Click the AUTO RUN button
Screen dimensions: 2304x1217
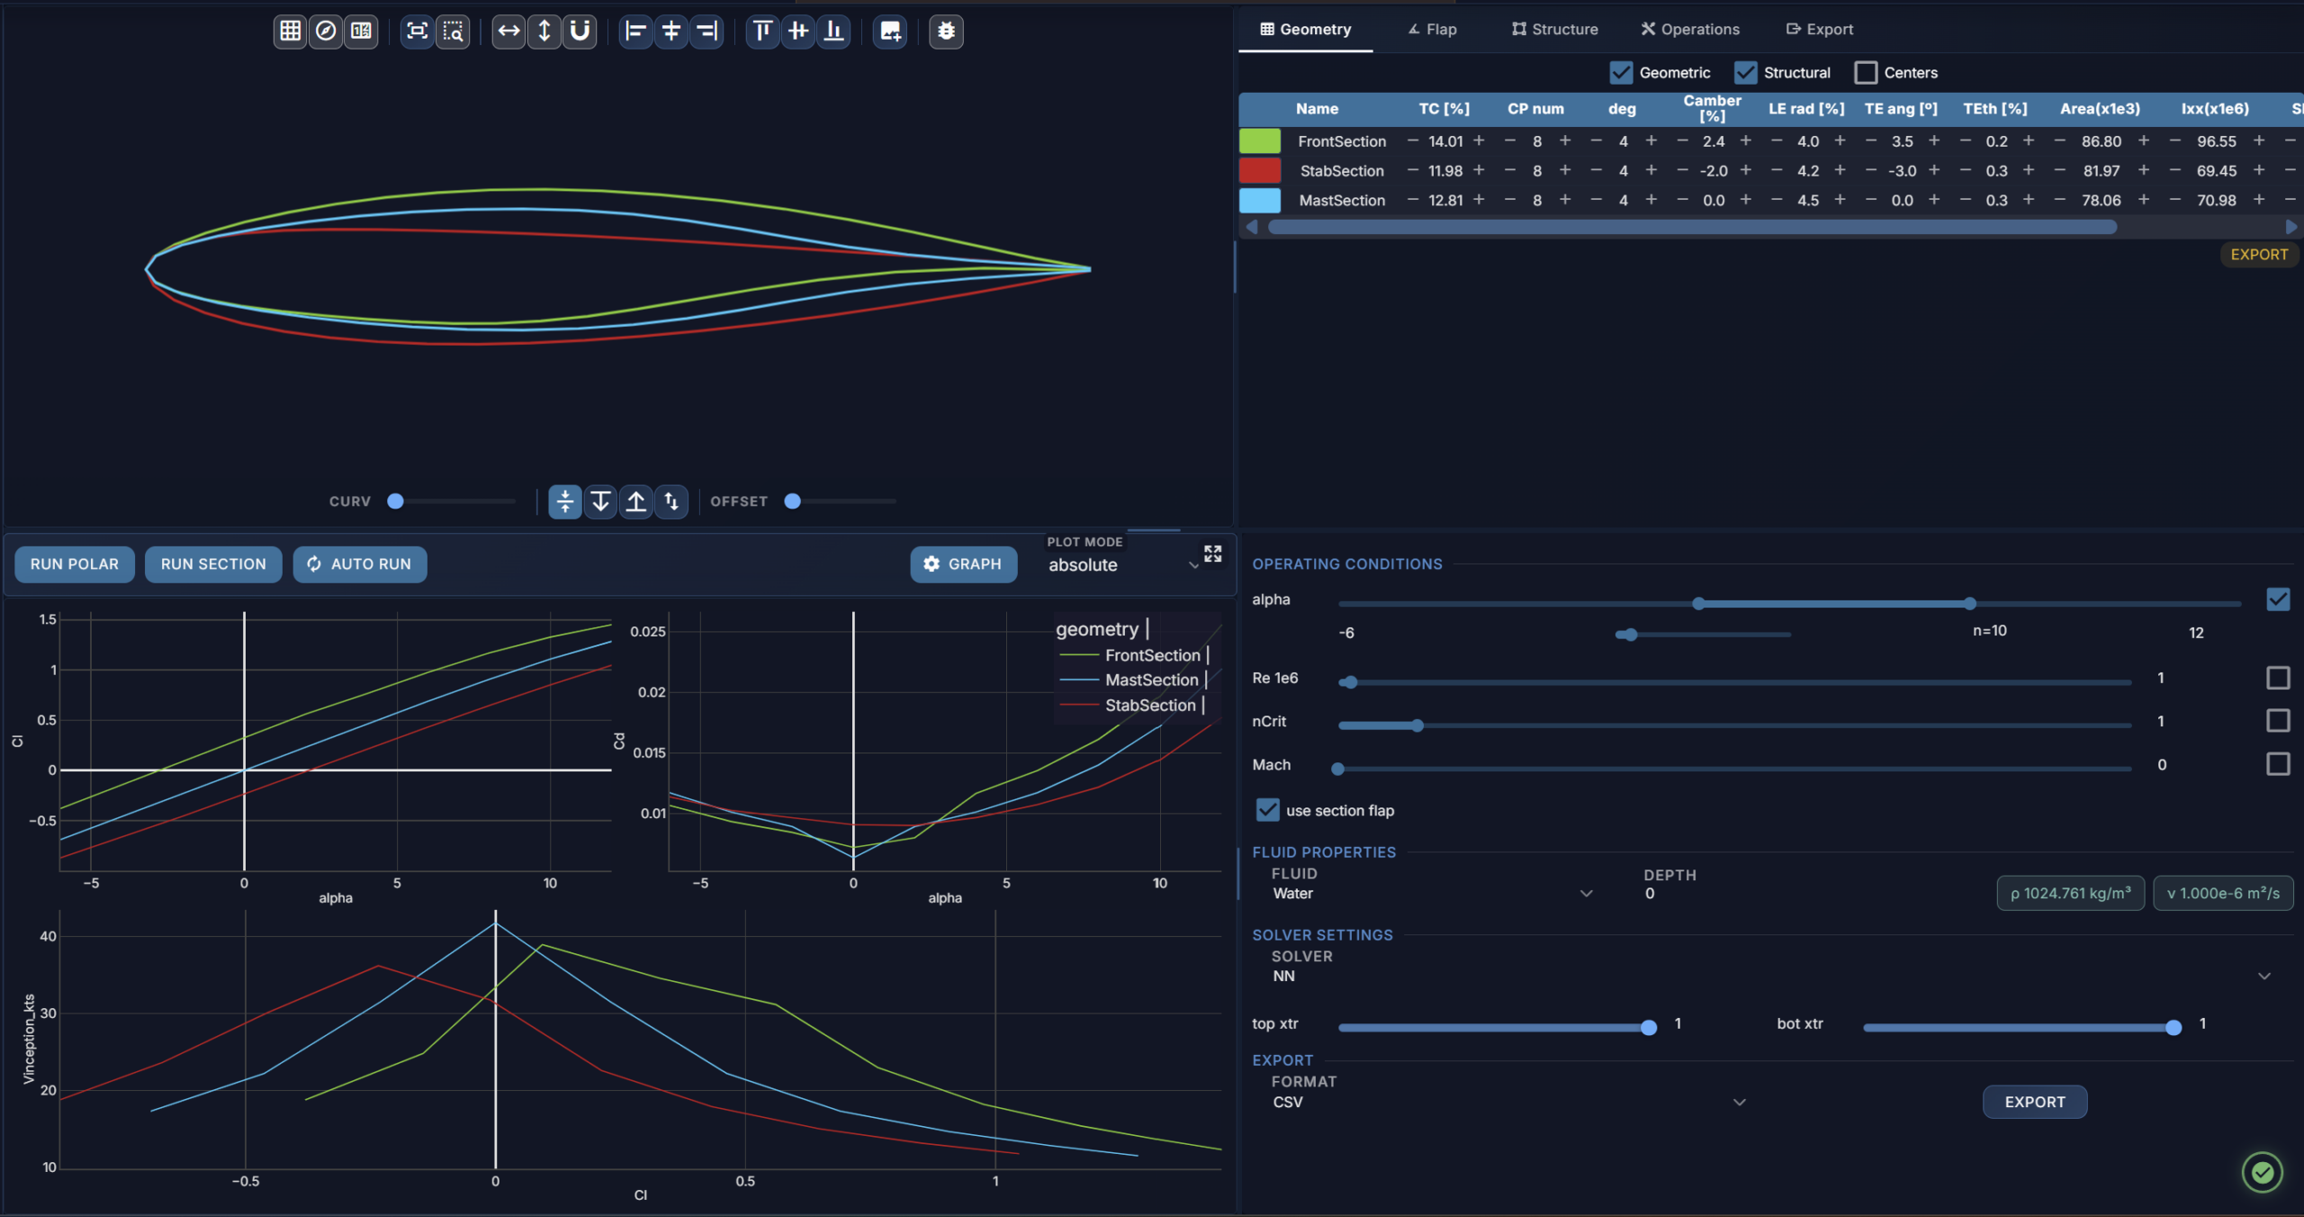point(359,564)
